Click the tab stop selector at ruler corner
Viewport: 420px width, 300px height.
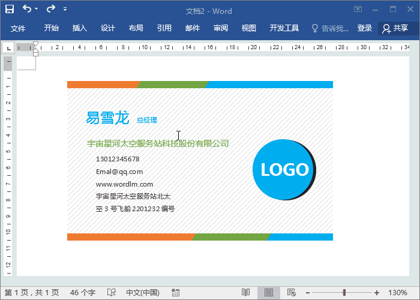(8, 48)
